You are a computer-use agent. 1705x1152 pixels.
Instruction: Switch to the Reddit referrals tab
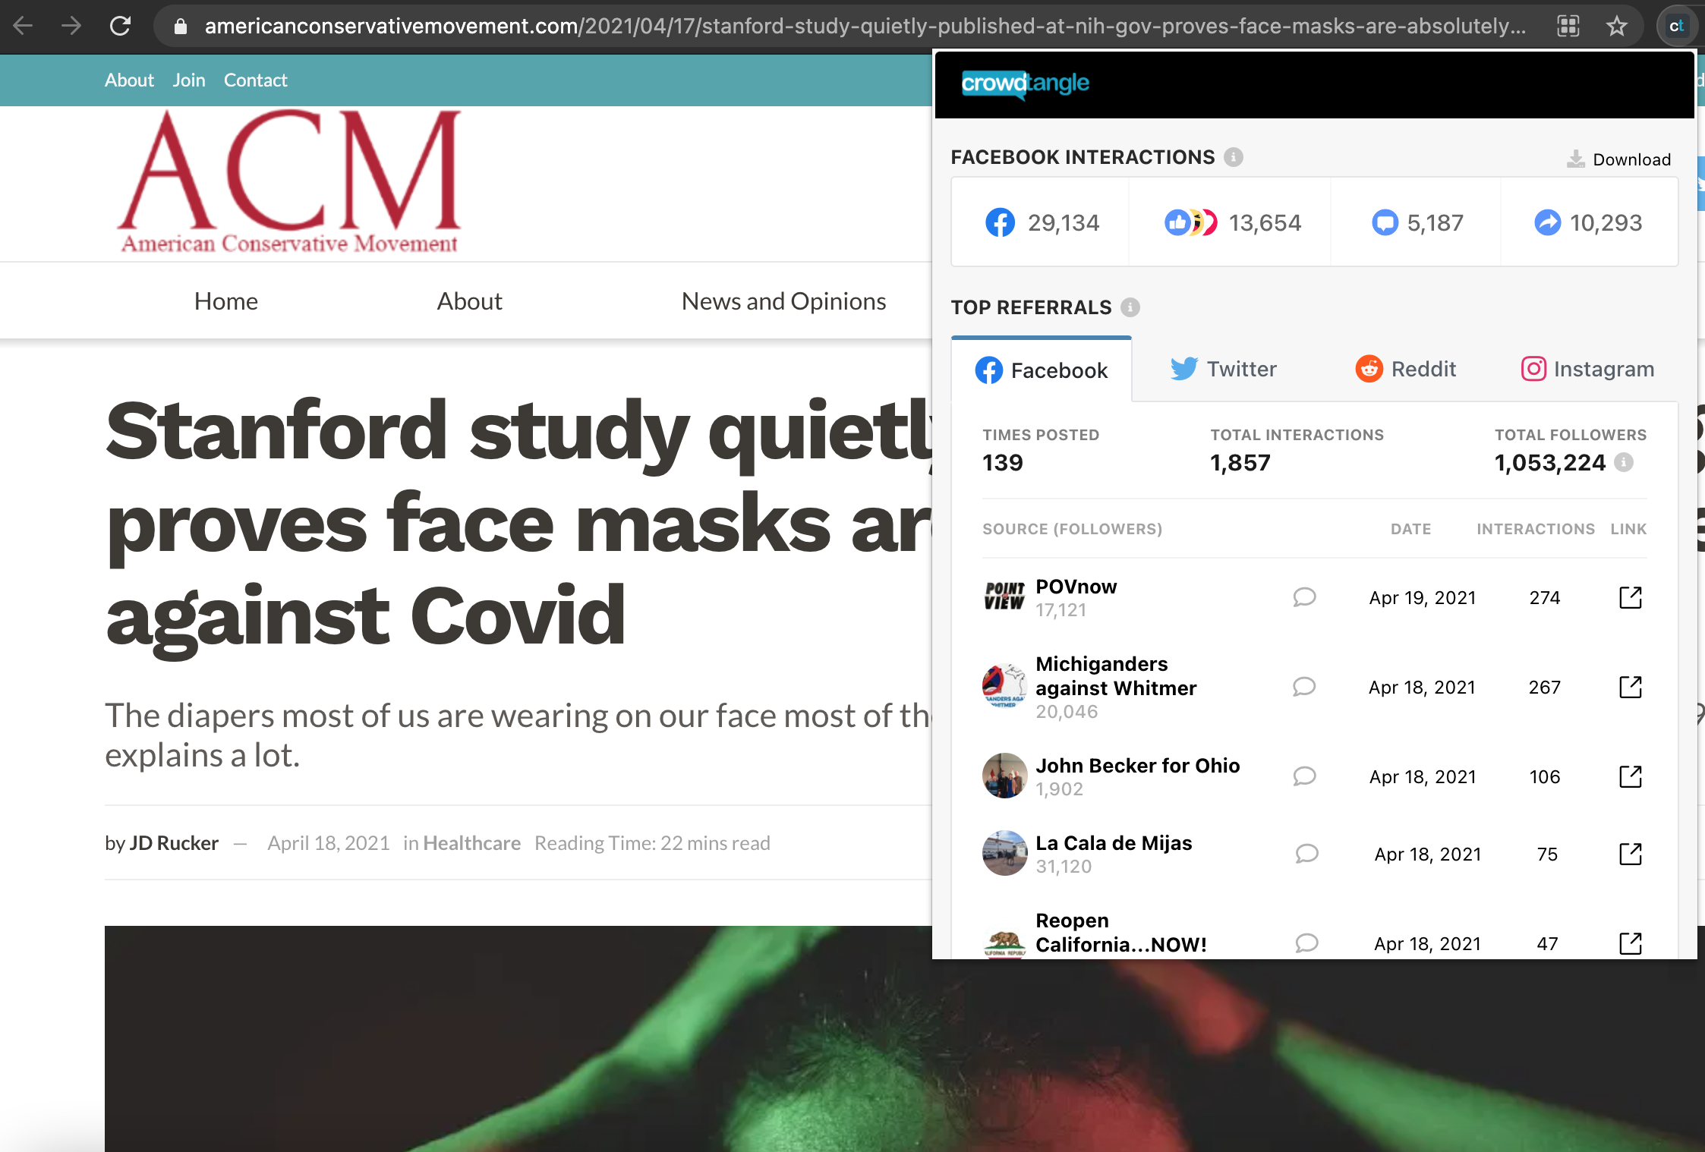tap(1406, 369)
